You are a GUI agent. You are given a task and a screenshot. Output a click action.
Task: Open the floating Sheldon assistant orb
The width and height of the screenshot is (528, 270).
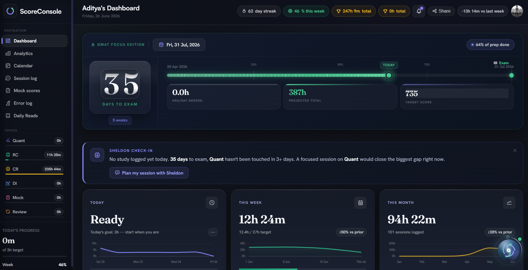click(509, 250)
